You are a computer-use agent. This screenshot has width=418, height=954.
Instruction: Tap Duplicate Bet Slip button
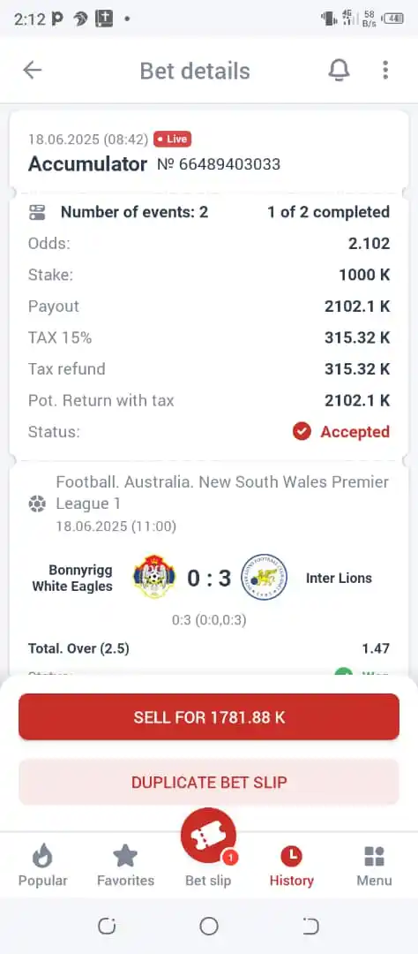coord(209,782)
